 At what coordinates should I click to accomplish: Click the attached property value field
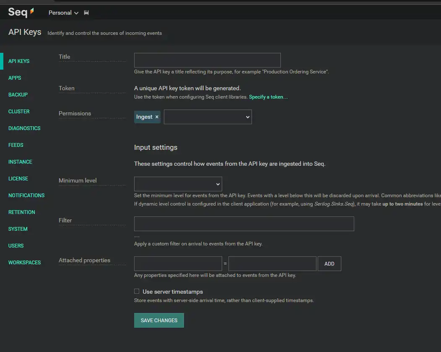click(x=272, y=263)
